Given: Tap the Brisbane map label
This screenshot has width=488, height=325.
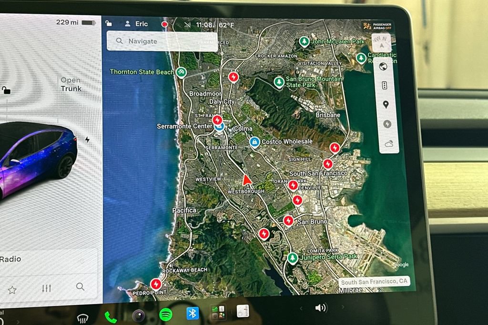Looking at the screenshot, I should [x=328, y=115].
